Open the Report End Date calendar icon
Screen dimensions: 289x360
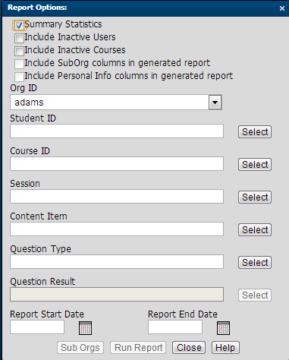pyautogui.click(x=223, y=328)
